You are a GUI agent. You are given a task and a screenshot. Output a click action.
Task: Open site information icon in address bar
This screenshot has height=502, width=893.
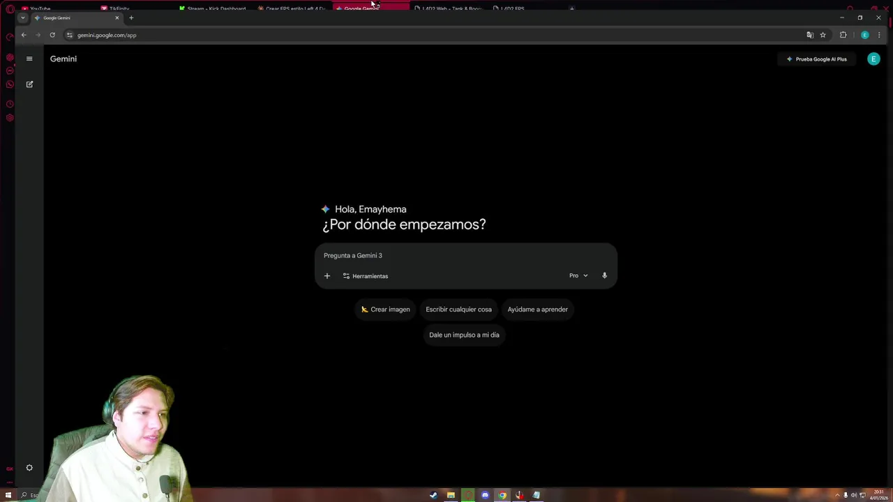tap(69, 35)
